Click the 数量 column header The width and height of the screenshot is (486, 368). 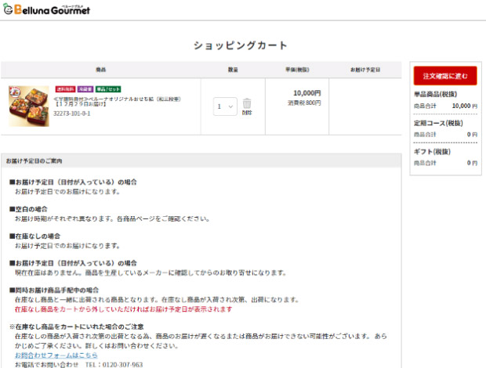[233, 70]
